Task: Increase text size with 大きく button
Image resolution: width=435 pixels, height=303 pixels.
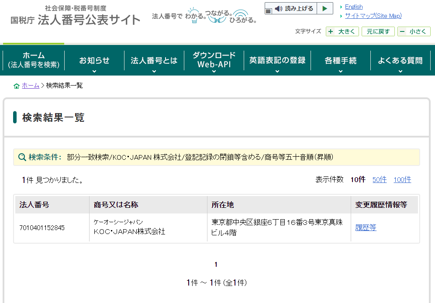Action: pos(342,31)
